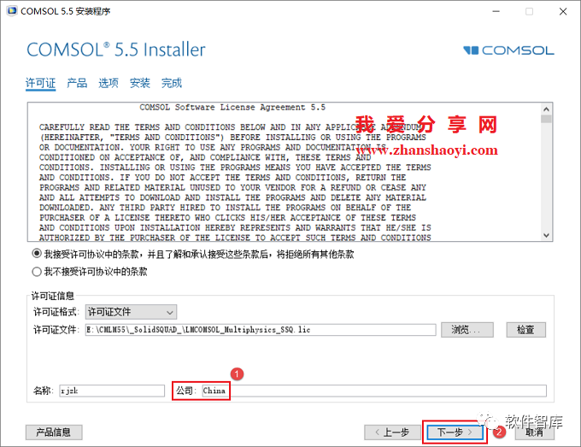
Task: Open the 安装 tab
Action: 140,83
